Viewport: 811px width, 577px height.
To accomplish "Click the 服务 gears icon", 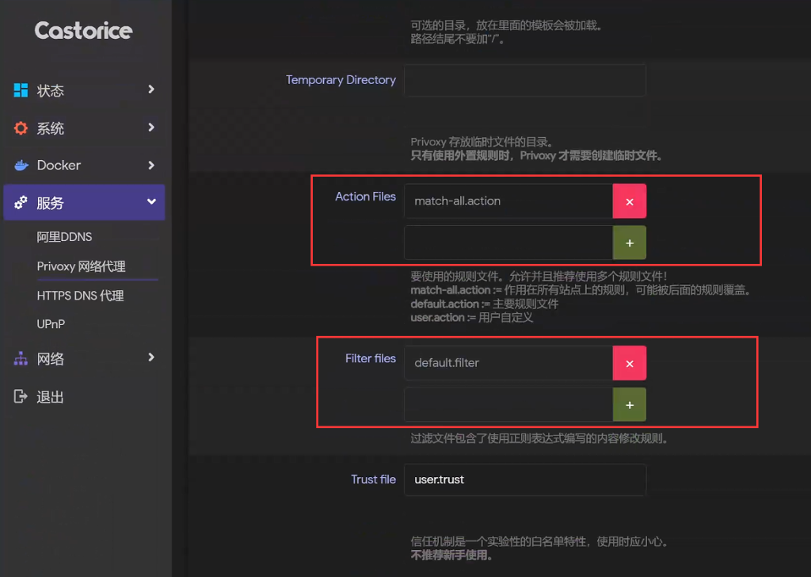I will [x=21, y=203].
